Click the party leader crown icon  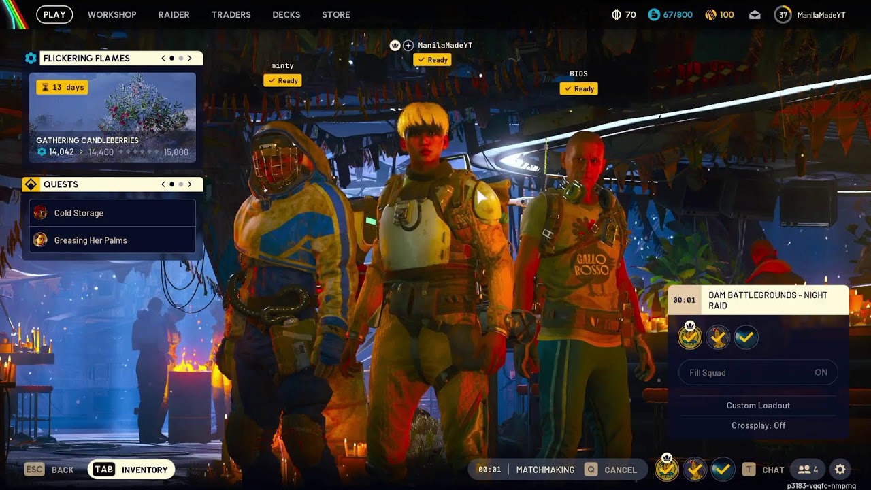pos(395,46)
